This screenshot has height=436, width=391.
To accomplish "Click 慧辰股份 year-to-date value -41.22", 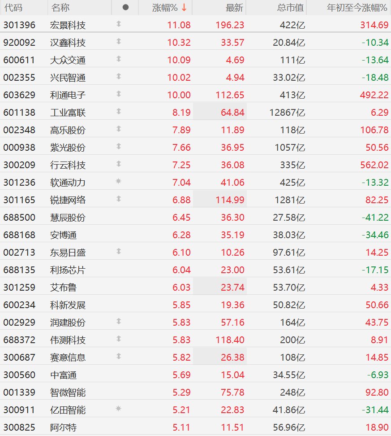I will click(375, 218).
